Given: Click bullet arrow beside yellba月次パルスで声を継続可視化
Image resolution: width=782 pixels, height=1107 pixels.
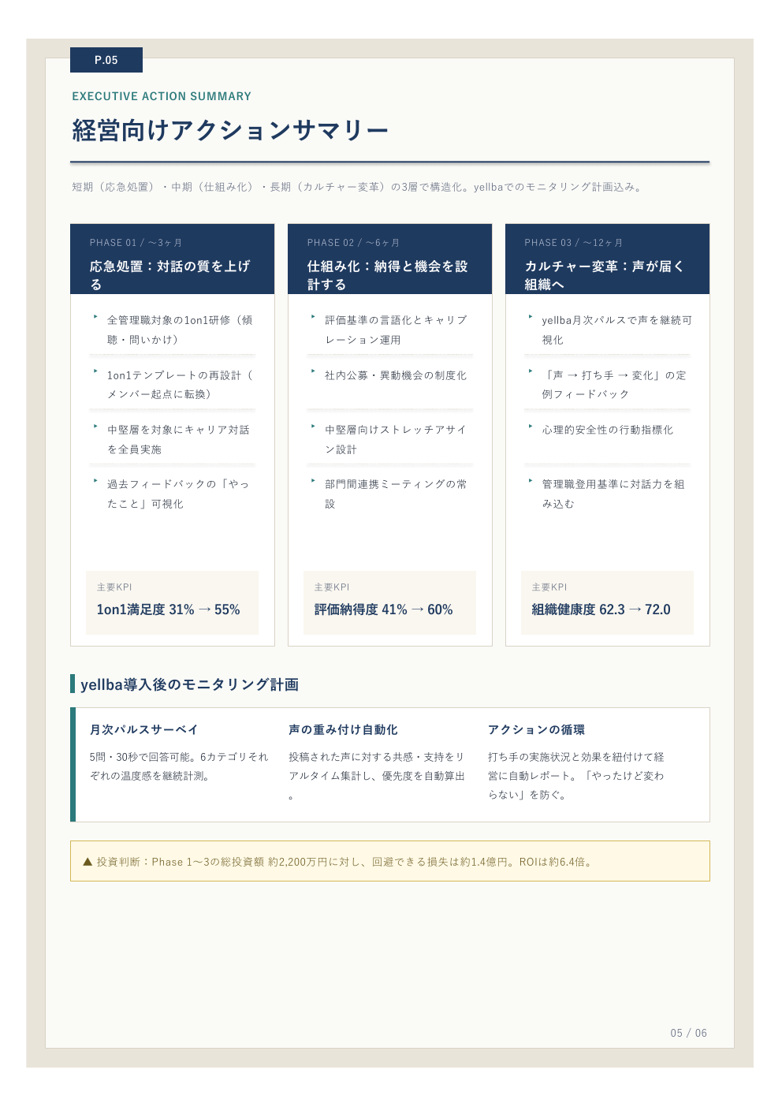Looking at the screenshot, I should [531, 316].
